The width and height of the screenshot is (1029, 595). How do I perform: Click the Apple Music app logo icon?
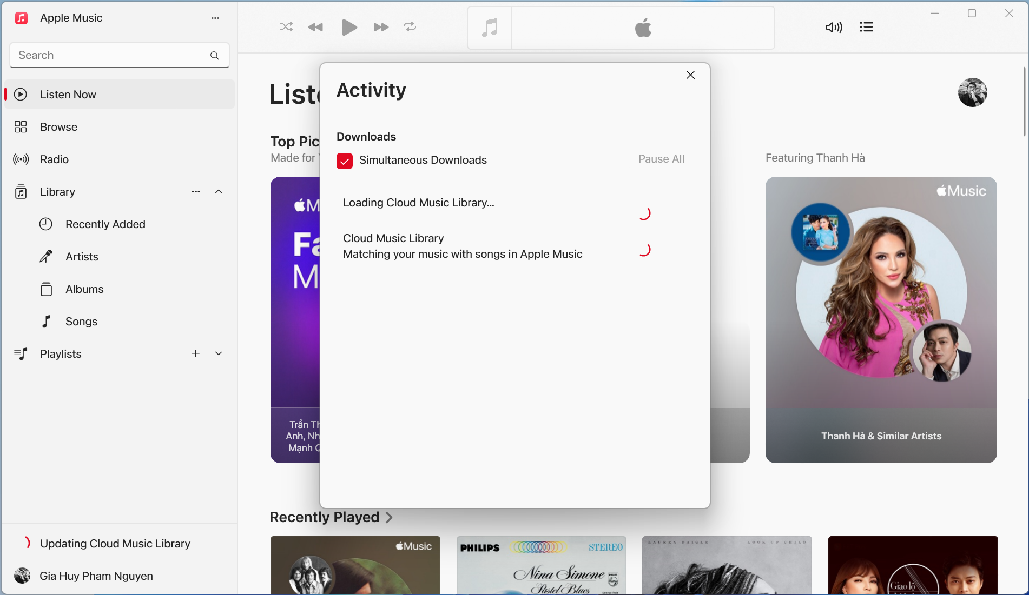(x=21, y=18)
